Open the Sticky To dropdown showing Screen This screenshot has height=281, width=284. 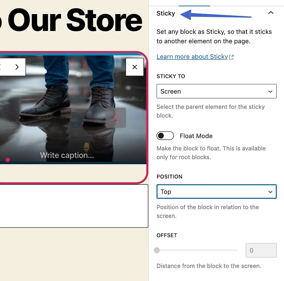tap(216, 91)
